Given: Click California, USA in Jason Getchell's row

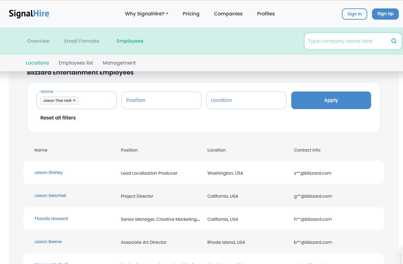Looking at the screenshot, I should [x=222, y=196].
